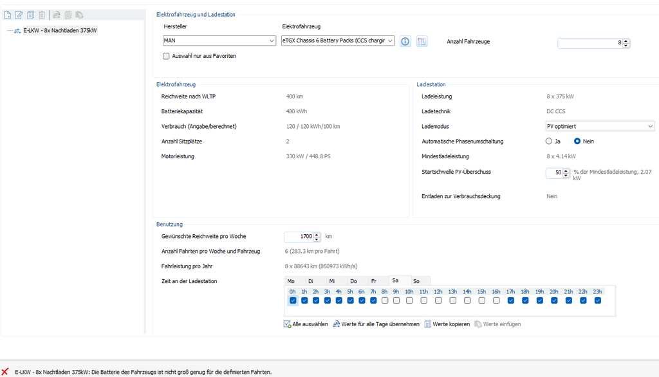This screenshot has height=377, width=659.
Task: Open the Lademodus 'PV optimiert' dropdown
Action: pos(600,126)
